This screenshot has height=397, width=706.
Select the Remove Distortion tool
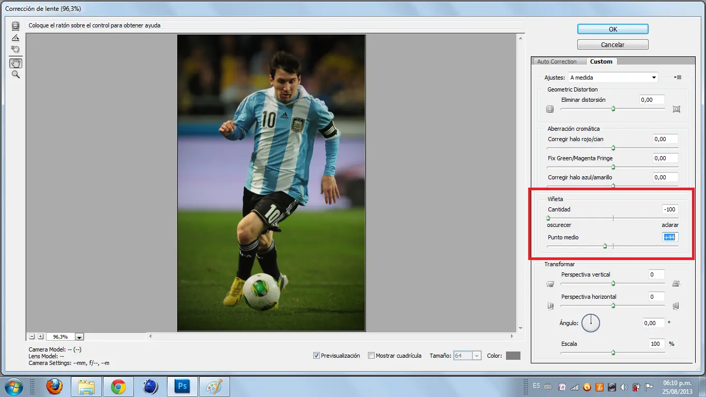coord(16,25)
